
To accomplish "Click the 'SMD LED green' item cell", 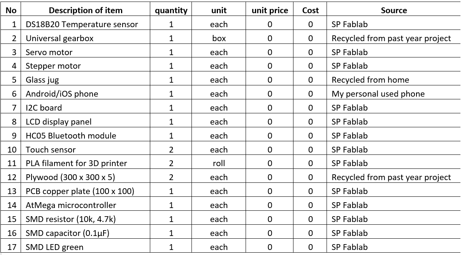I will tap(54, 247).
